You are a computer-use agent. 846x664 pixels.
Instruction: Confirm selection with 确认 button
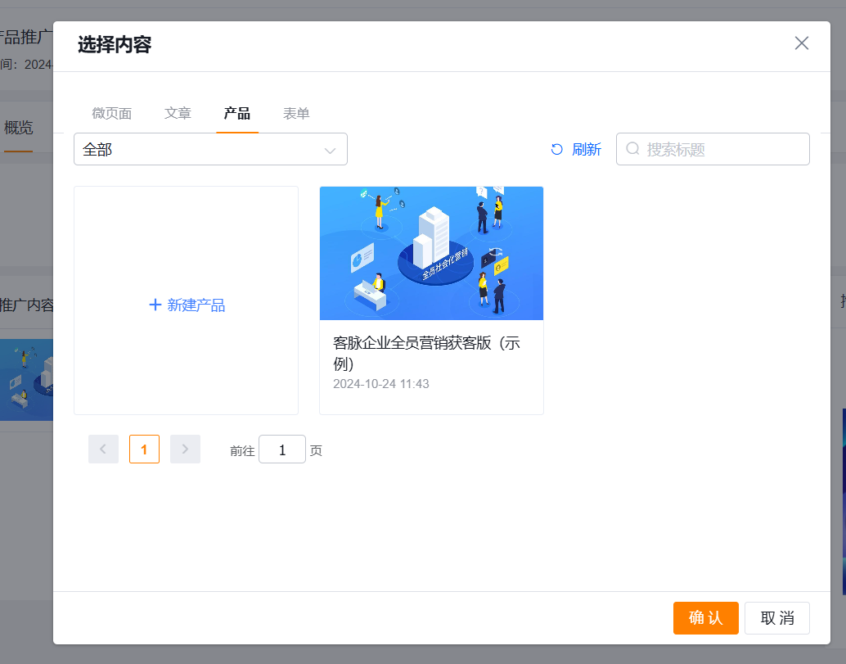pyautogui.click(x=706, y=618)
